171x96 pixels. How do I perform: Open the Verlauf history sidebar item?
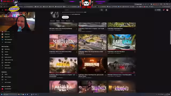tap(6, 52)
